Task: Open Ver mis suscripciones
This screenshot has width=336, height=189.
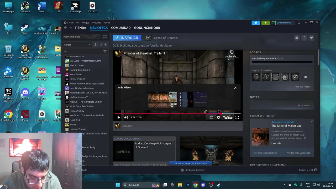Action: (265, 153)
